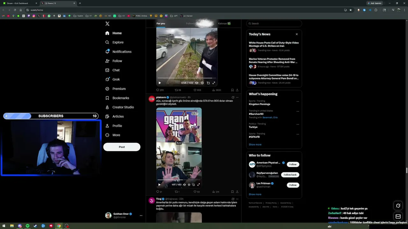
Task: Seek on the first video's progress bar
Action: click(187, 78)
